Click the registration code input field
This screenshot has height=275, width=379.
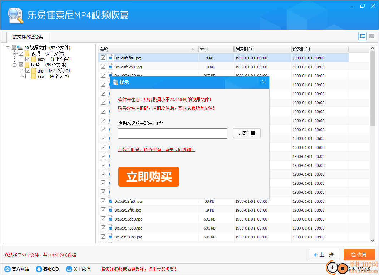tap(173, 134)
